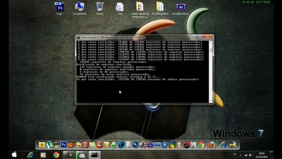Maximize the CHKDSK command window
Viewport: 282px width, 159px height.
point(200,37)
